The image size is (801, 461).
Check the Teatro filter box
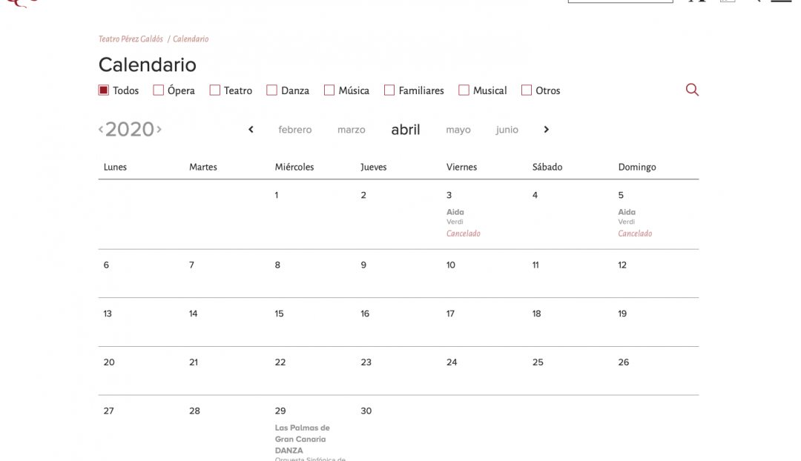point(215,90)
